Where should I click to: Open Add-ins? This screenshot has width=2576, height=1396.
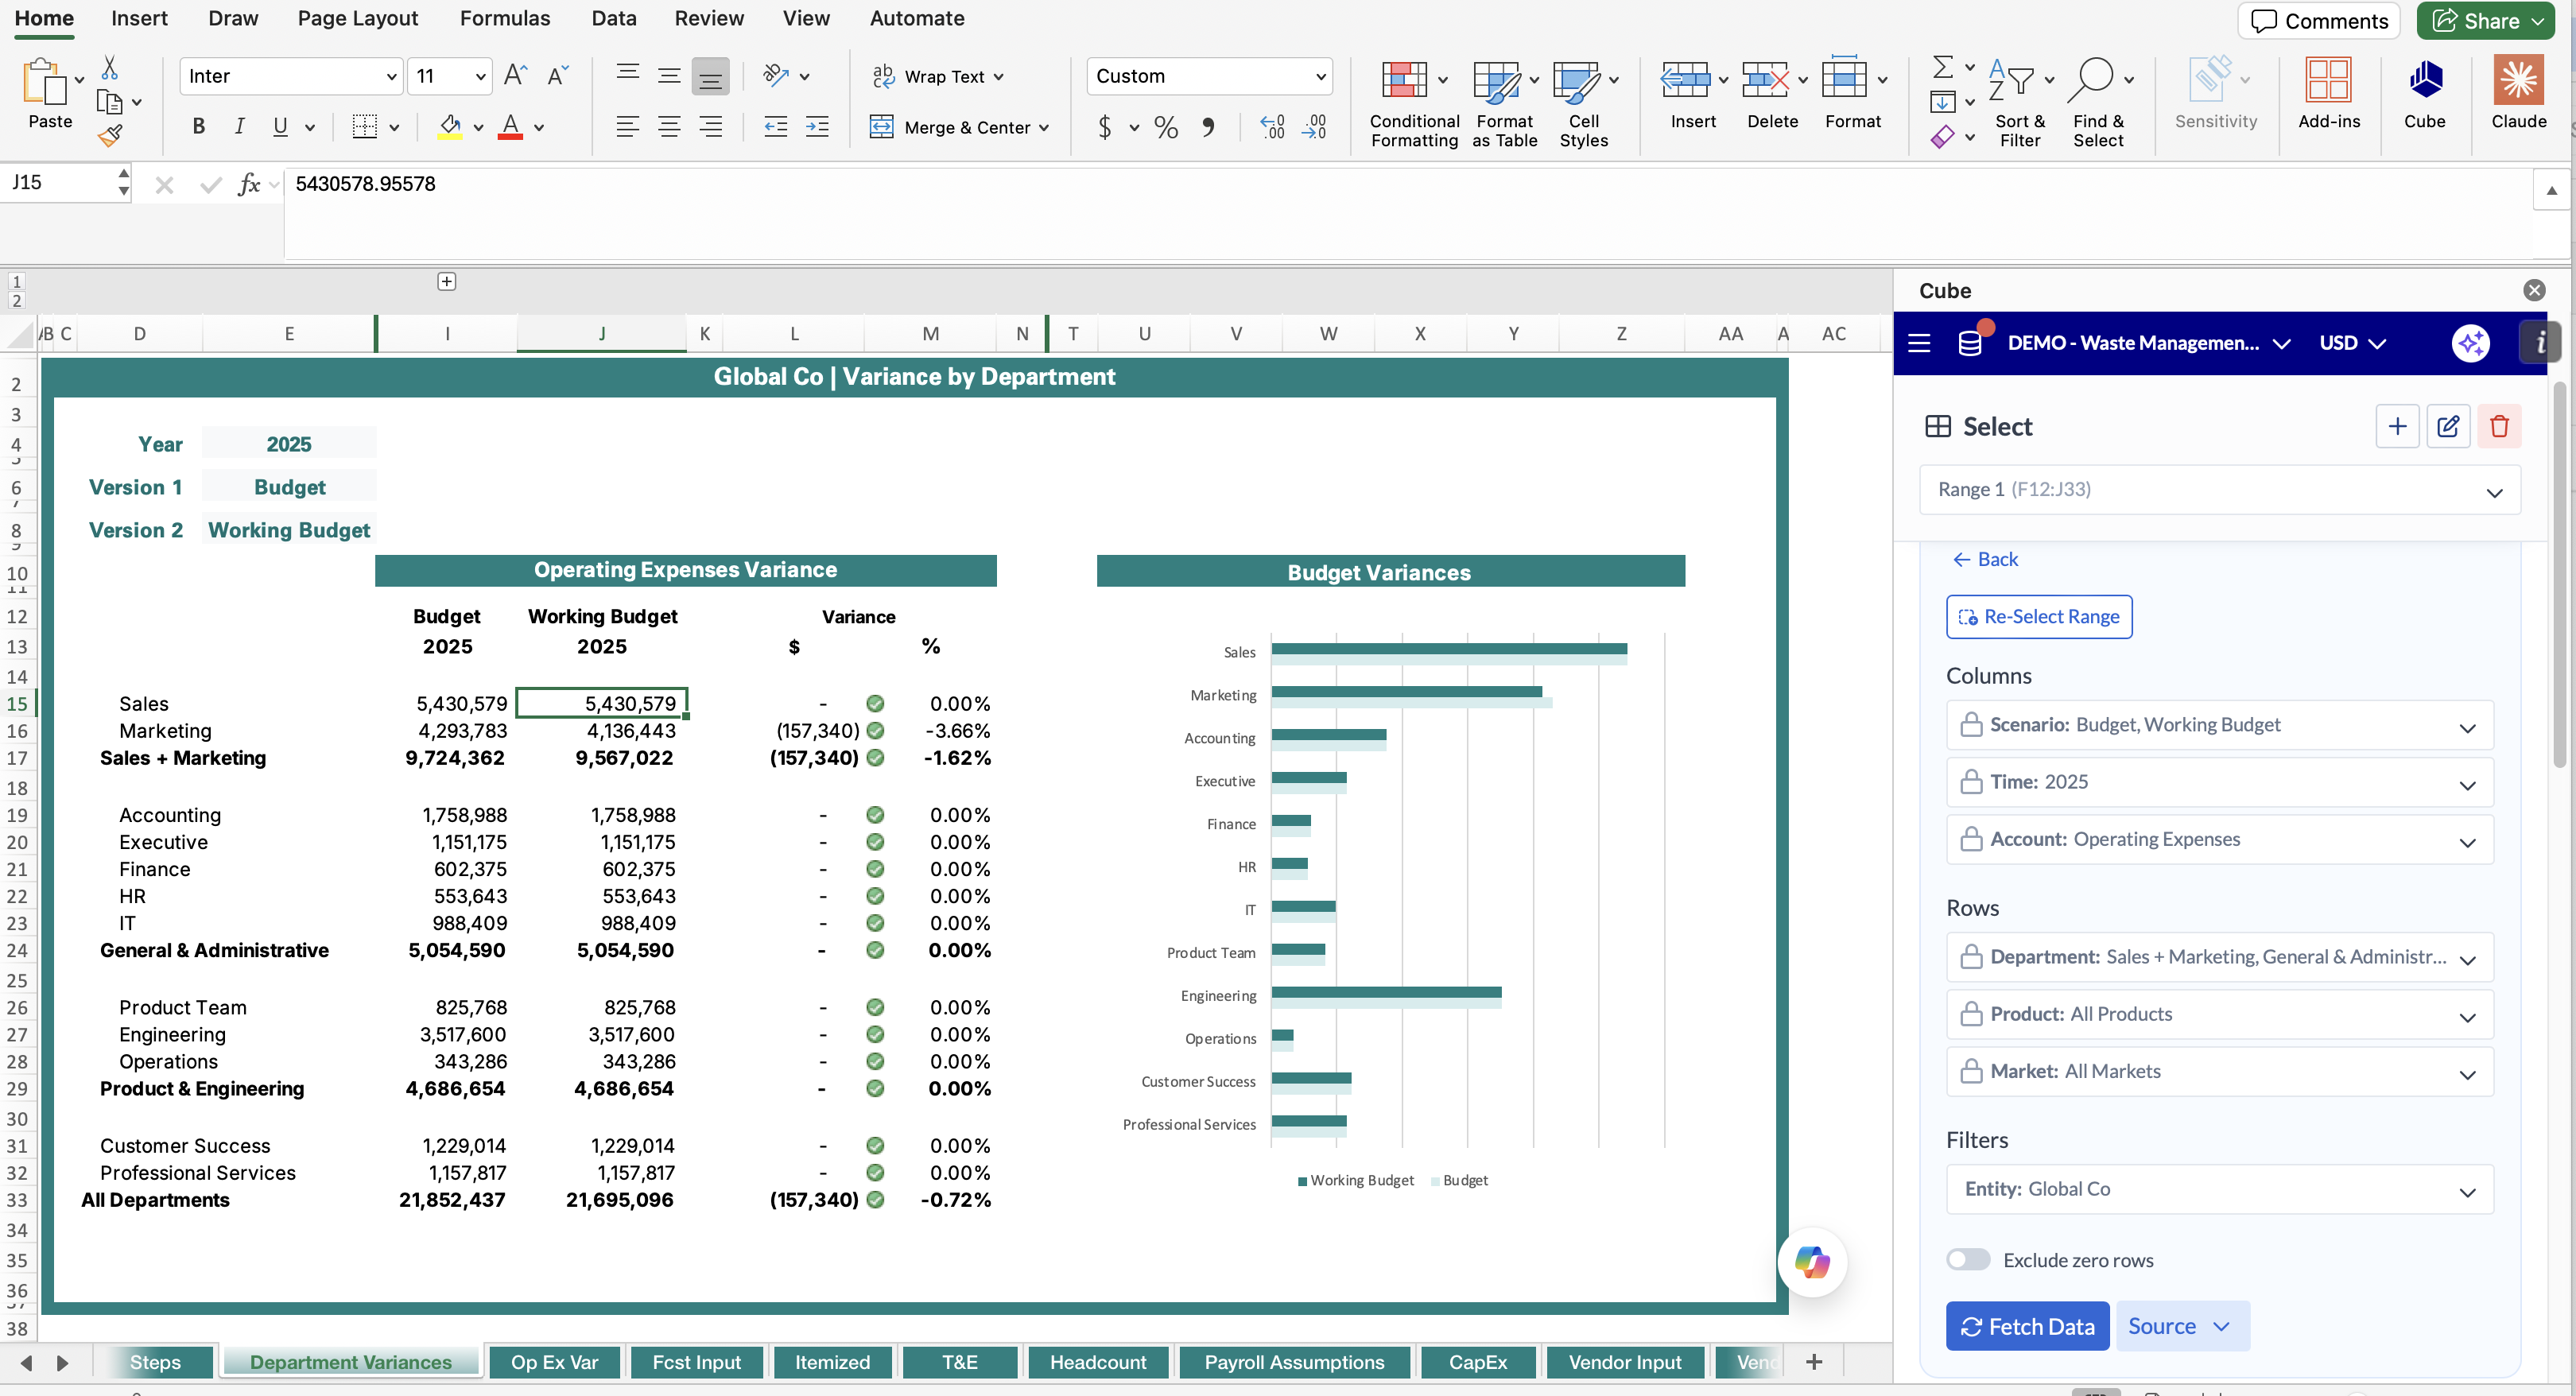point(2329,94)
